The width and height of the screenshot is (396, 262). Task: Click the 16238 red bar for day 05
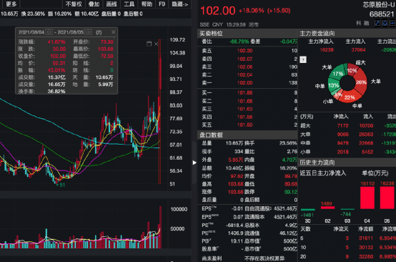[387, 198]
